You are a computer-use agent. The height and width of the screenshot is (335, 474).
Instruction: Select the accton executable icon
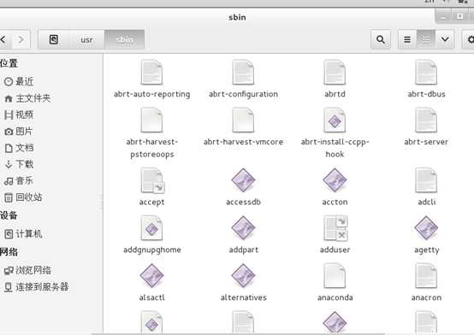335,180
